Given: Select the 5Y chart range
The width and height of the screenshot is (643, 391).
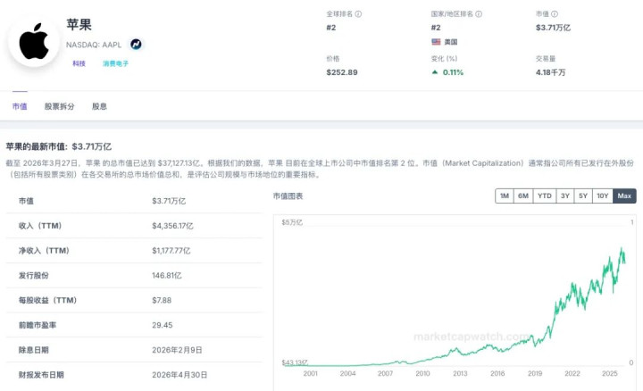Looking at the screenshot, I should [x=583, y=195].
